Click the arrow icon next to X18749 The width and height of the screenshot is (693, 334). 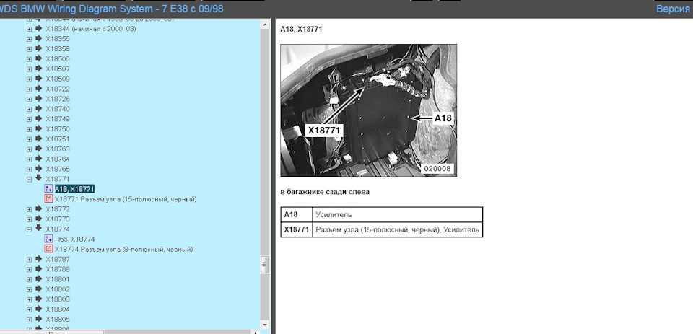pos(39,118)
